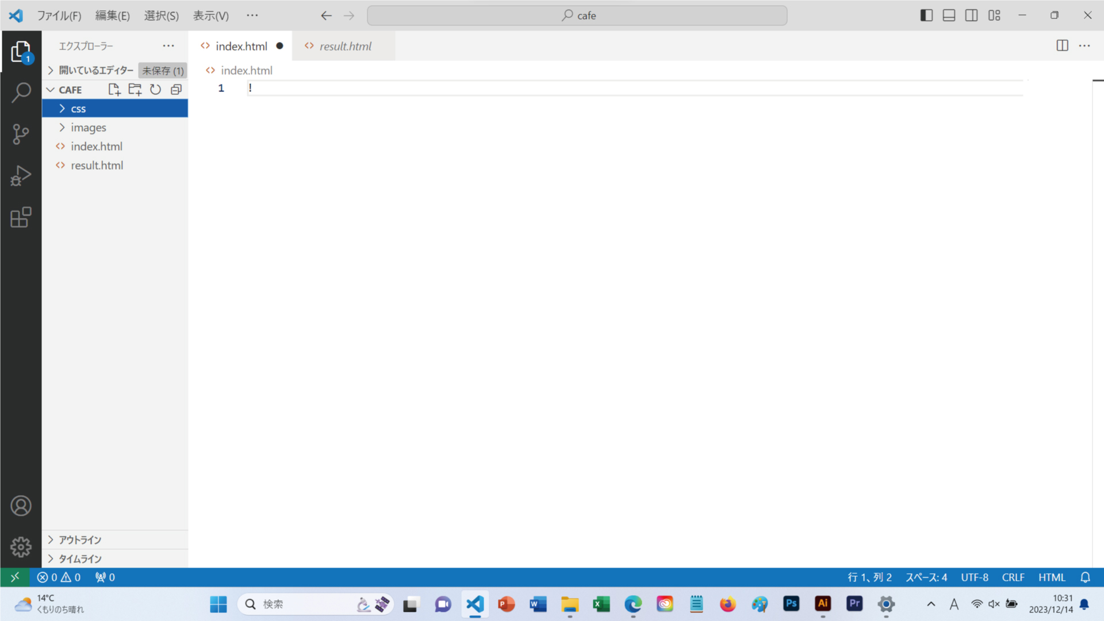Screen dimensions: 1104x621
Task: Expand the アウトライン section
Action: click(x=80, y=539)
